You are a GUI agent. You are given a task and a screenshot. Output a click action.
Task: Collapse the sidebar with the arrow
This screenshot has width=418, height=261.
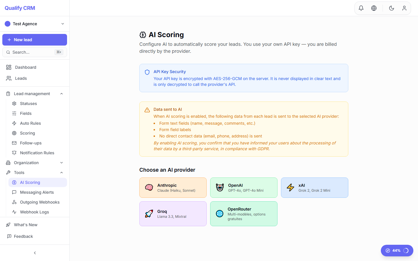click(x=35, y=253)
